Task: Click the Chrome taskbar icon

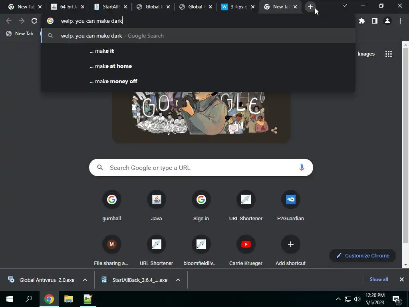Action: (x=49, y=299)
